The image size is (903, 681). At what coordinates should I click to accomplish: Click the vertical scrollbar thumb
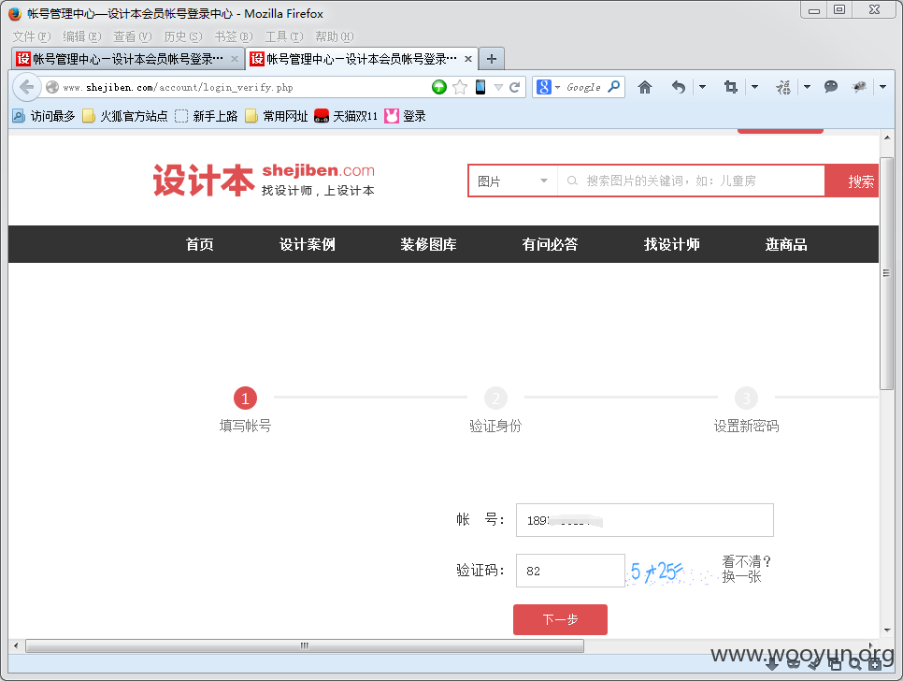tap(887, 273)
